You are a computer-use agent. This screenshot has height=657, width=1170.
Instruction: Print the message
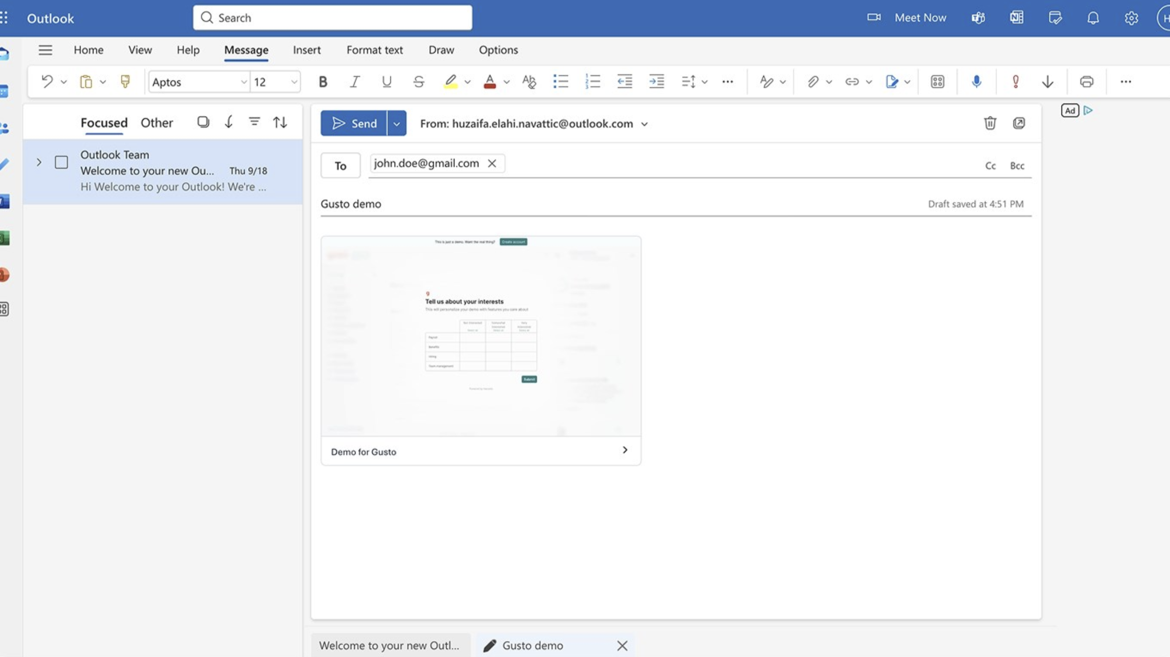click(1087, 81)
